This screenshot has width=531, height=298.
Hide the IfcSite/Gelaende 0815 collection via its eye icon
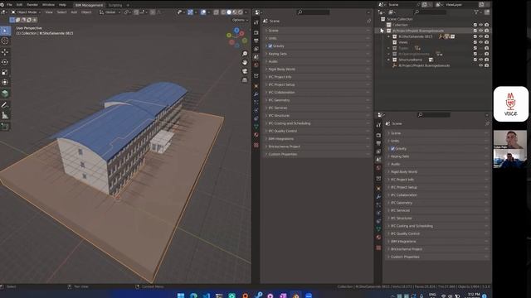point(481,36)
